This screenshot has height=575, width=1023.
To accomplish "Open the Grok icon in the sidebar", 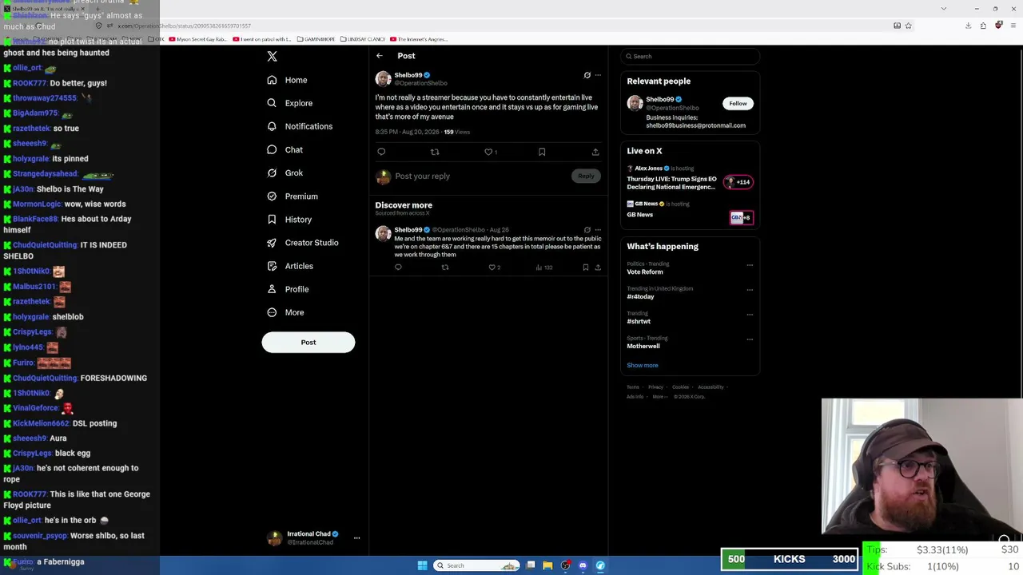I will 272,172.
